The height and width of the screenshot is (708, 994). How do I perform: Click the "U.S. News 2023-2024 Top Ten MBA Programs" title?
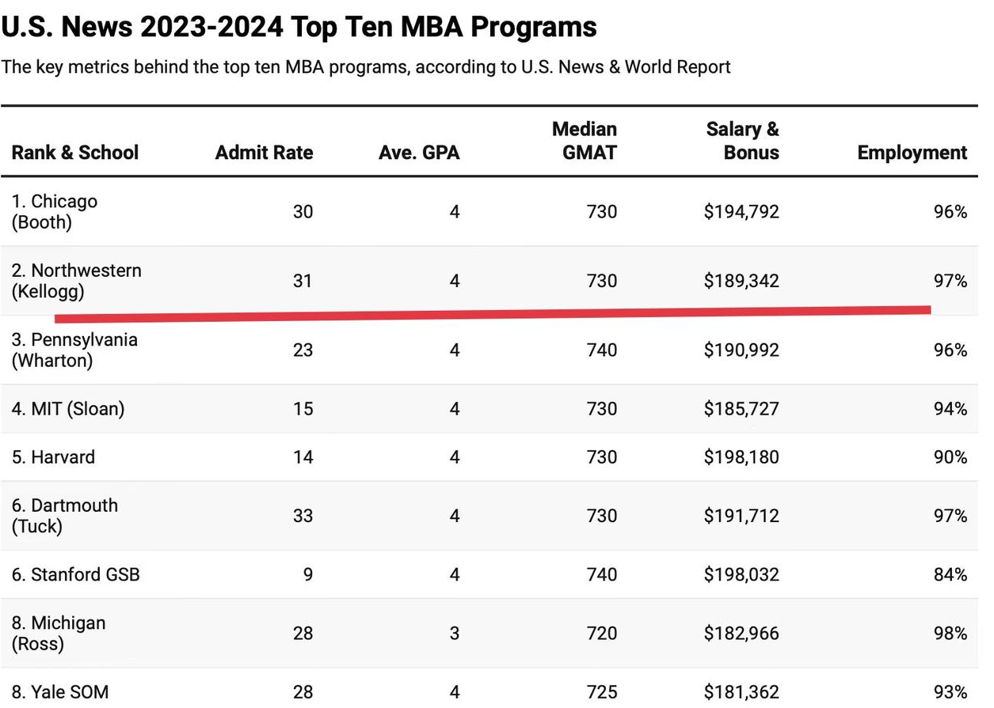coord(299,28)
